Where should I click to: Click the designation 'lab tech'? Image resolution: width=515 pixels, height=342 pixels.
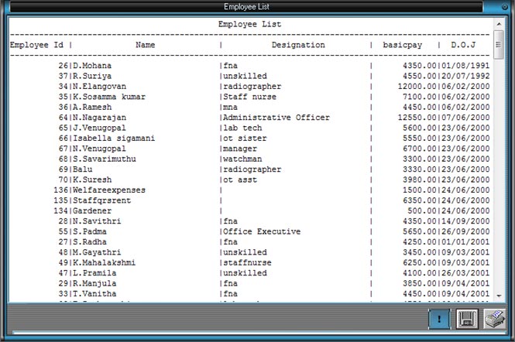(x=242, y=128)
